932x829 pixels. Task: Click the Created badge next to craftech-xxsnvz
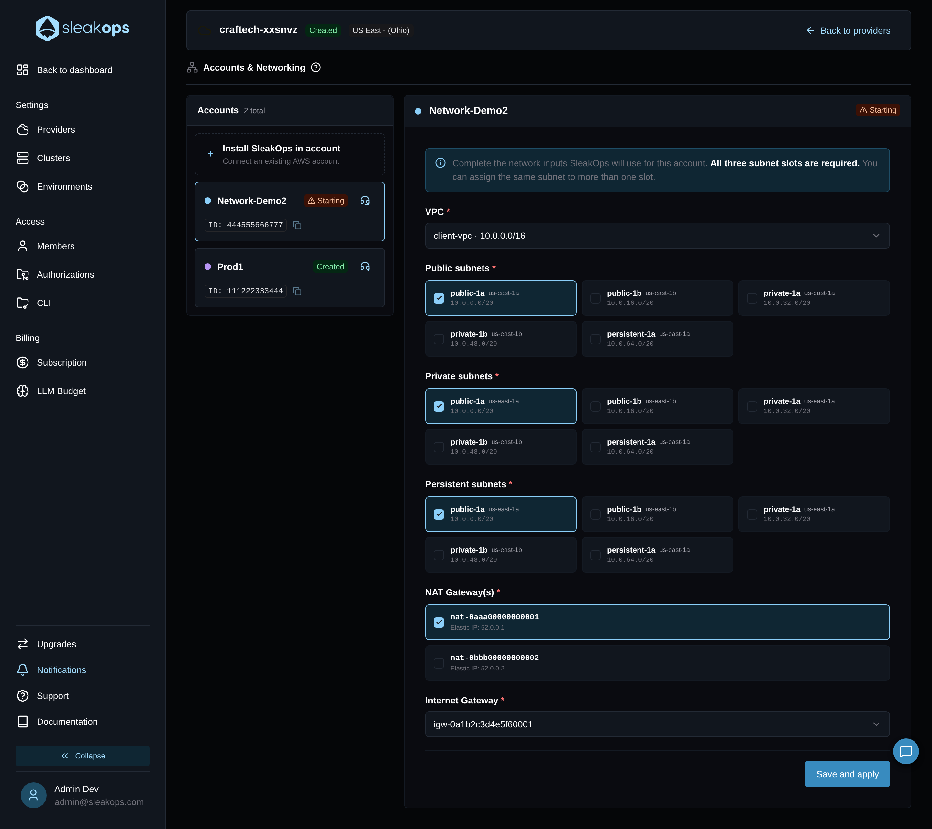[323, 30]
